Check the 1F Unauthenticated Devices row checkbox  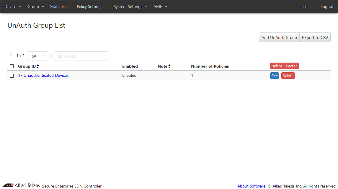tap(12, 76)
